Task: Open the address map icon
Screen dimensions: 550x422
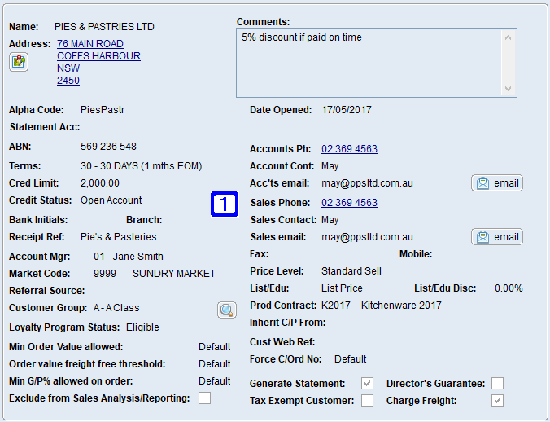Action: tap(19, 62)
